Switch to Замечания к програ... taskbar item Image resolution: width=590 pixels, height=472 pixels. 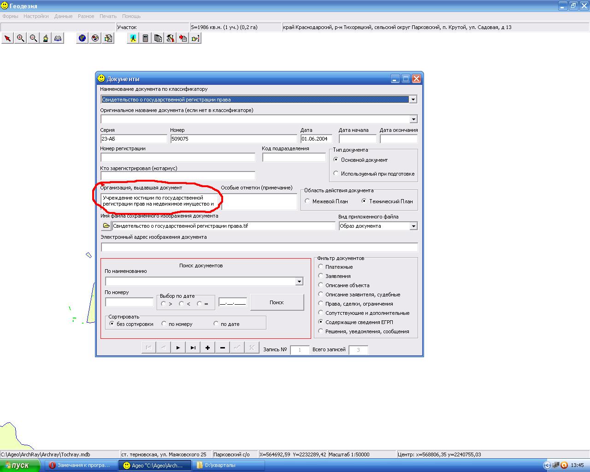(80, 465)
